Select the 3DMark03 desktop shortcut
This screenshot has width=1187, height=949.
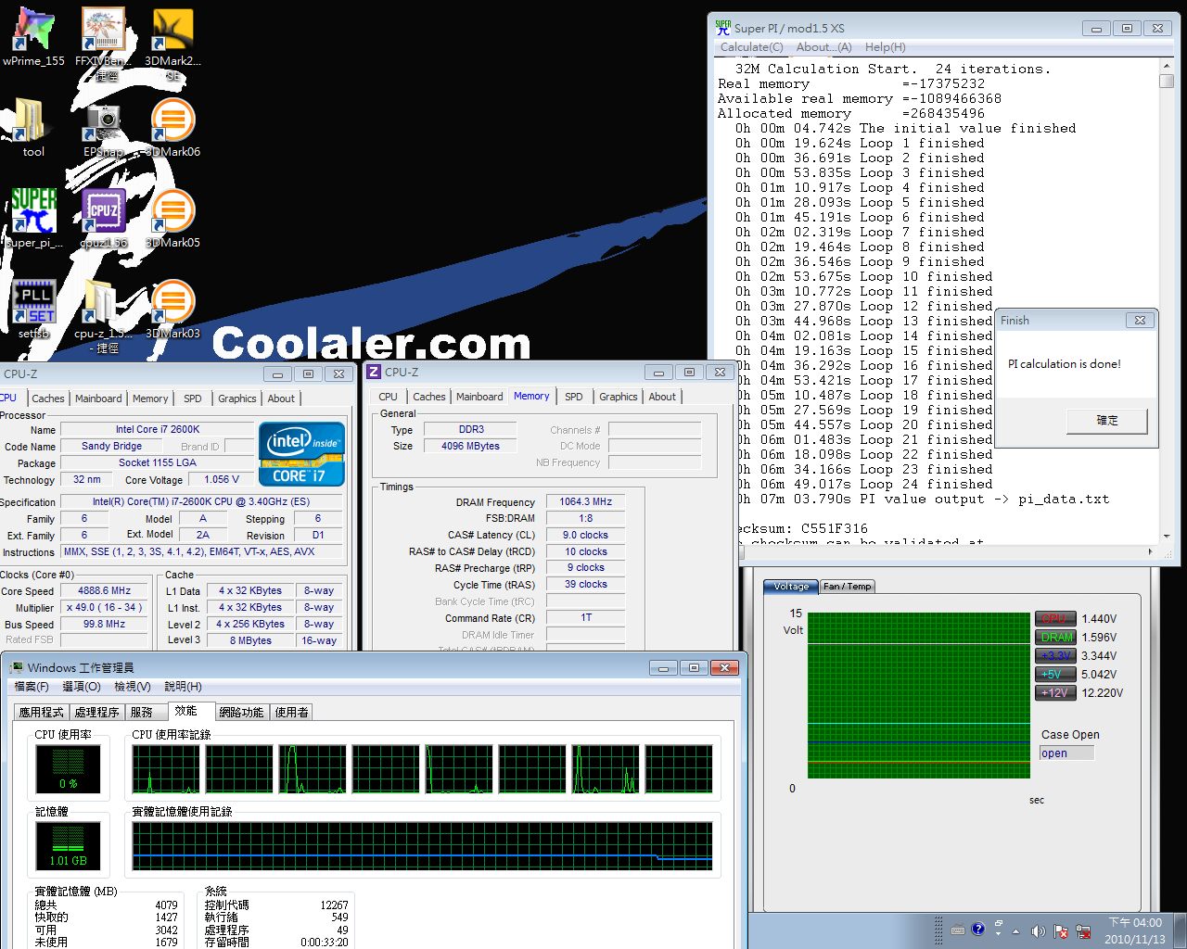click(172, 309)
